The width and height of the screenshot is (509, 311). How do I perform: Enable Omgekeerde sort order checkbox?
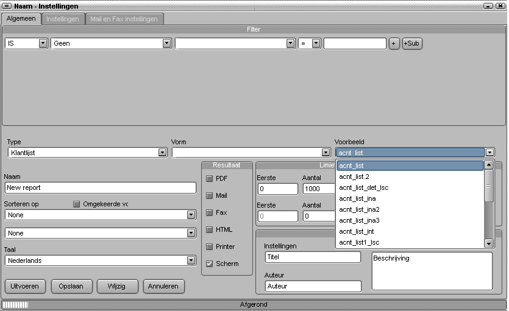point(77,204)
